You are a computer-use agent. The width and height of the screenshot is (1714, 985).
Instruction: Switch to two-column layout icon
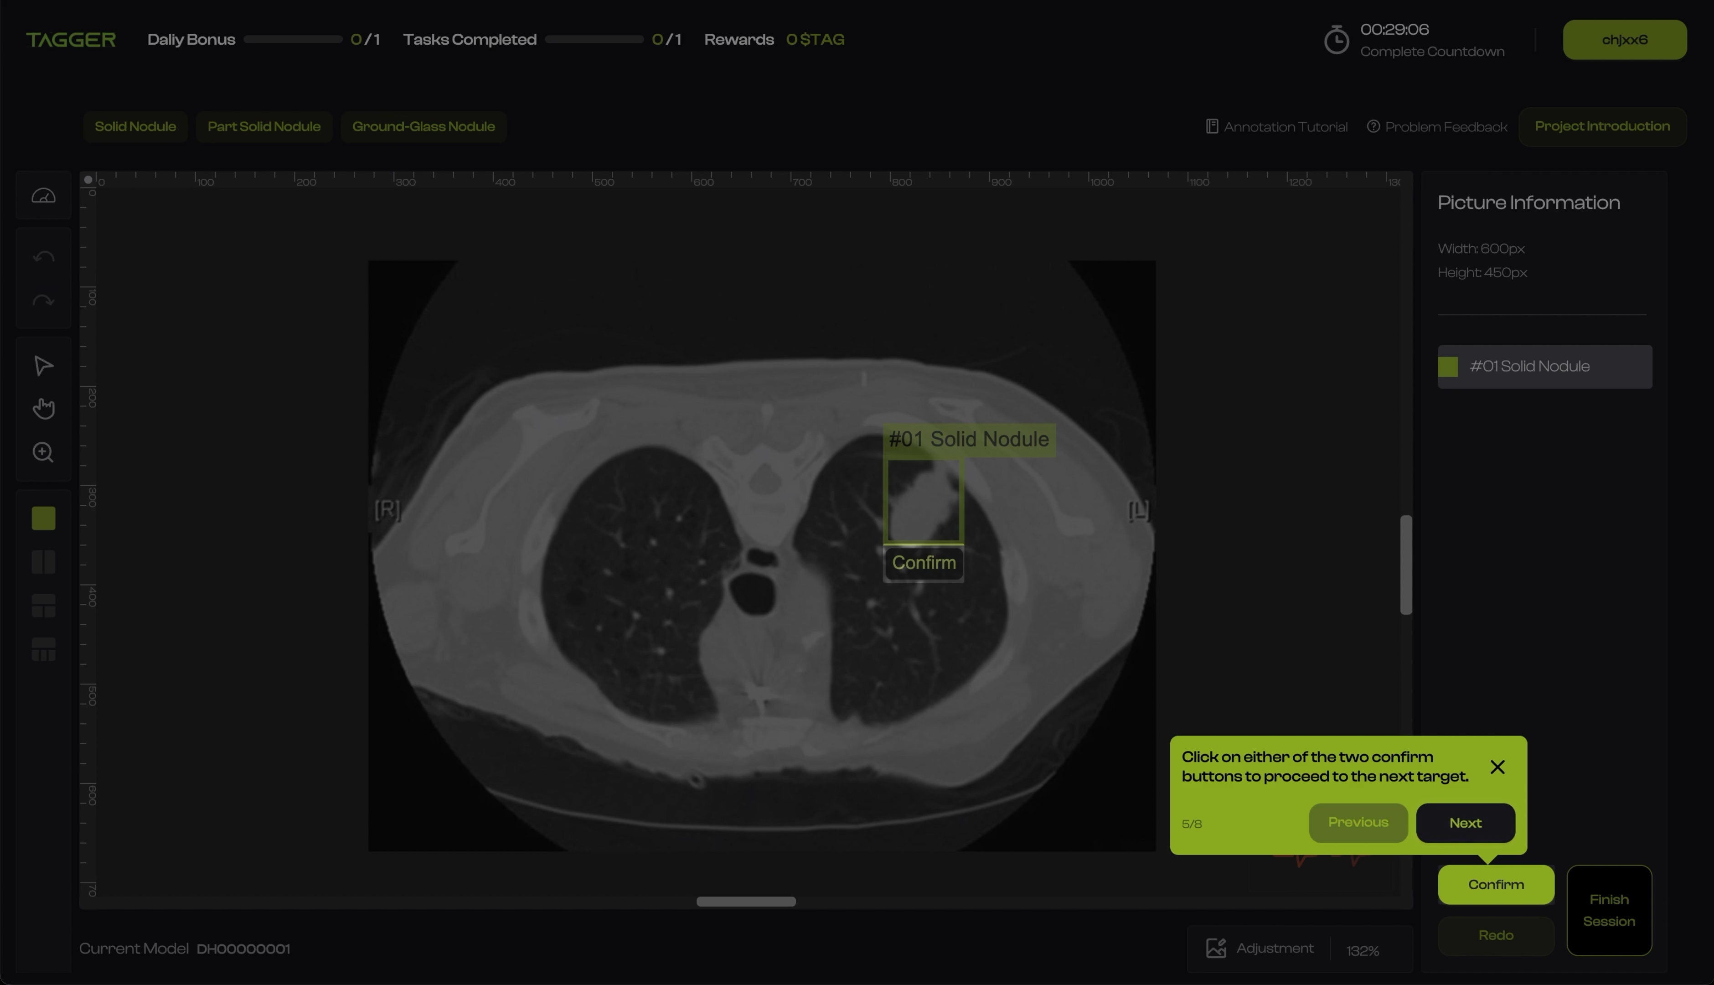(x=43, y=562)
